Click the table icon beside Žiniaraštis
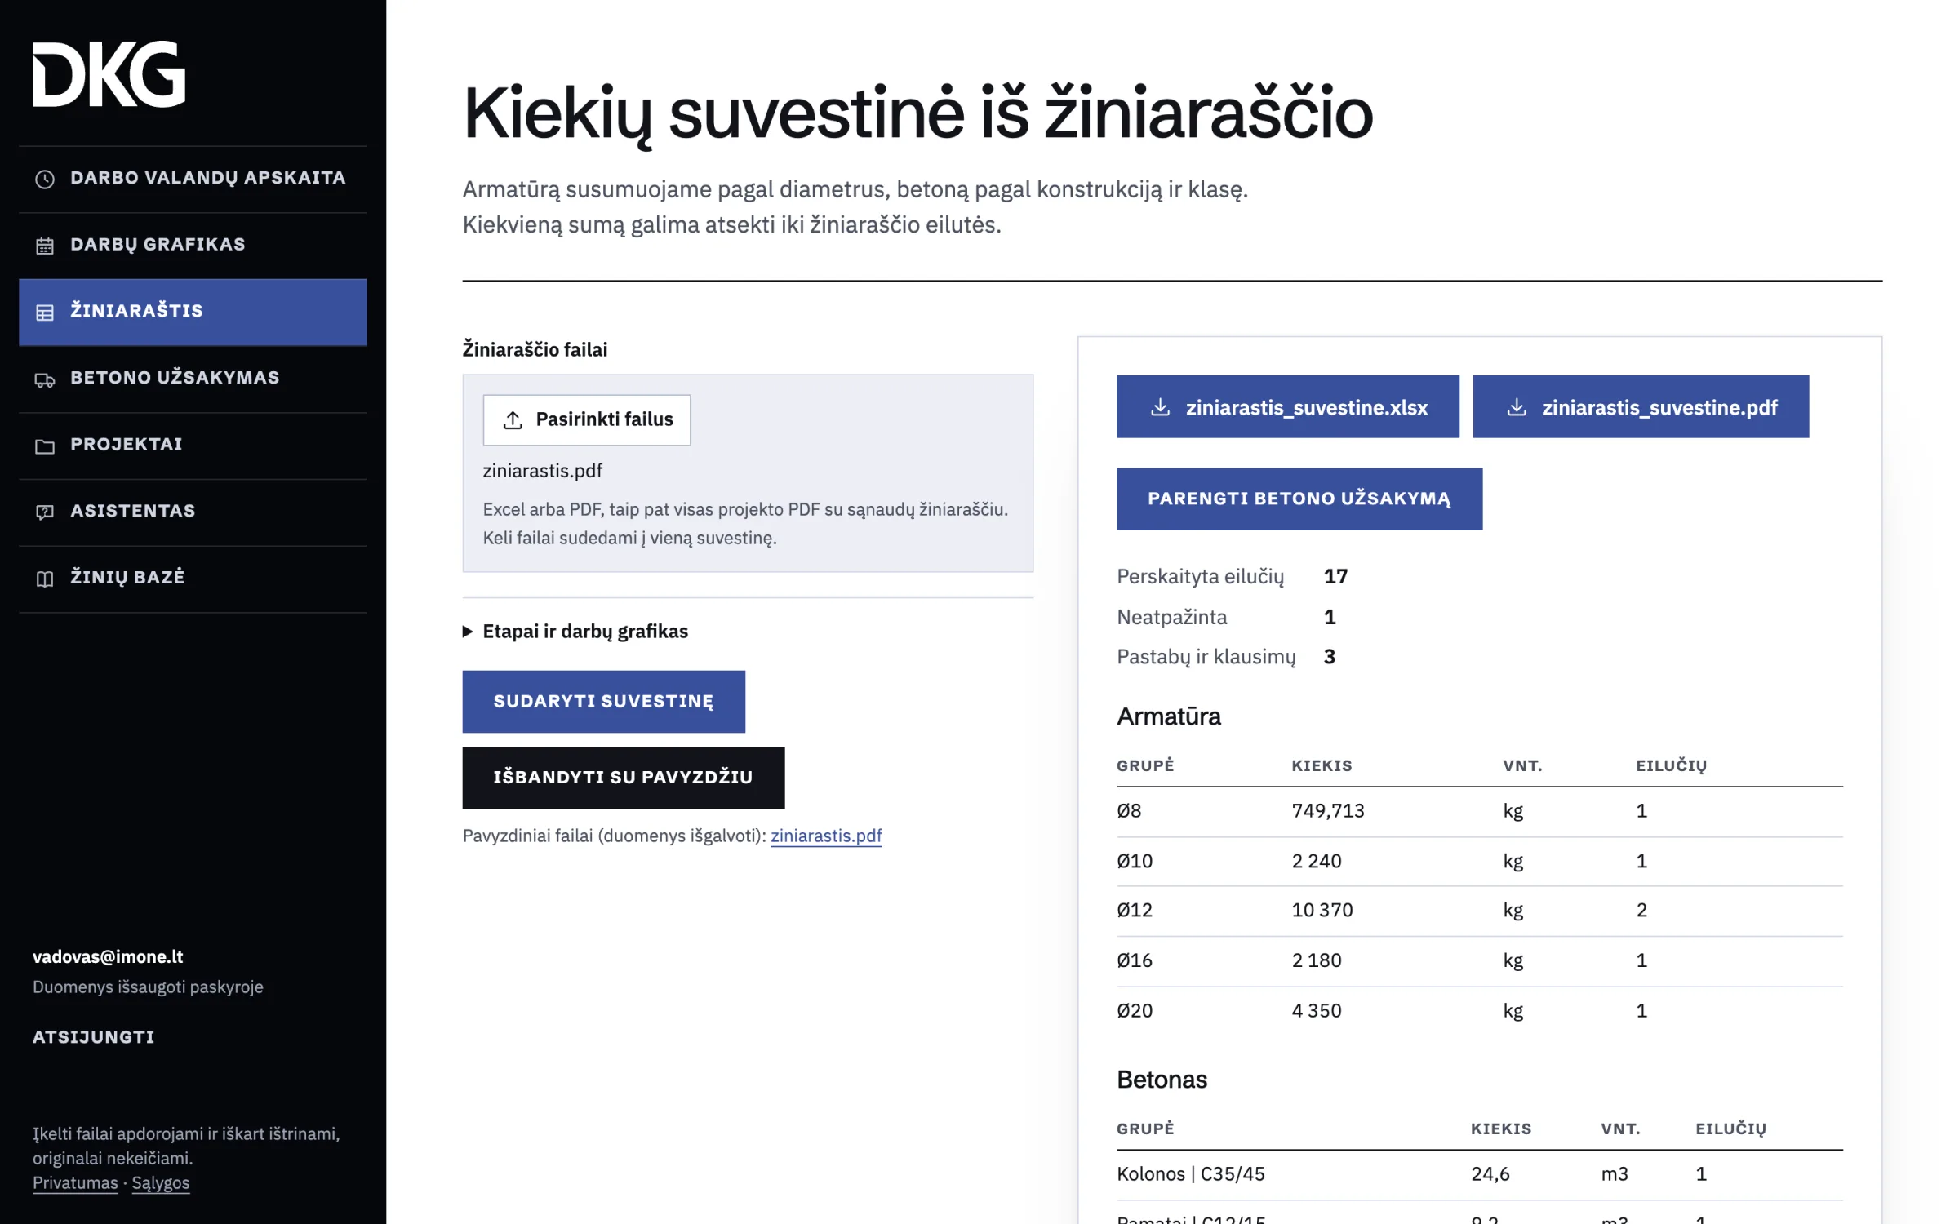The image size is (1959, 1224). point(45,312)
